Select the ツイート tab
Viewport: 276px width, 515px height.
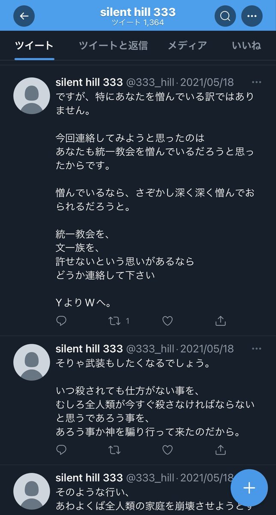coord(34,45)
